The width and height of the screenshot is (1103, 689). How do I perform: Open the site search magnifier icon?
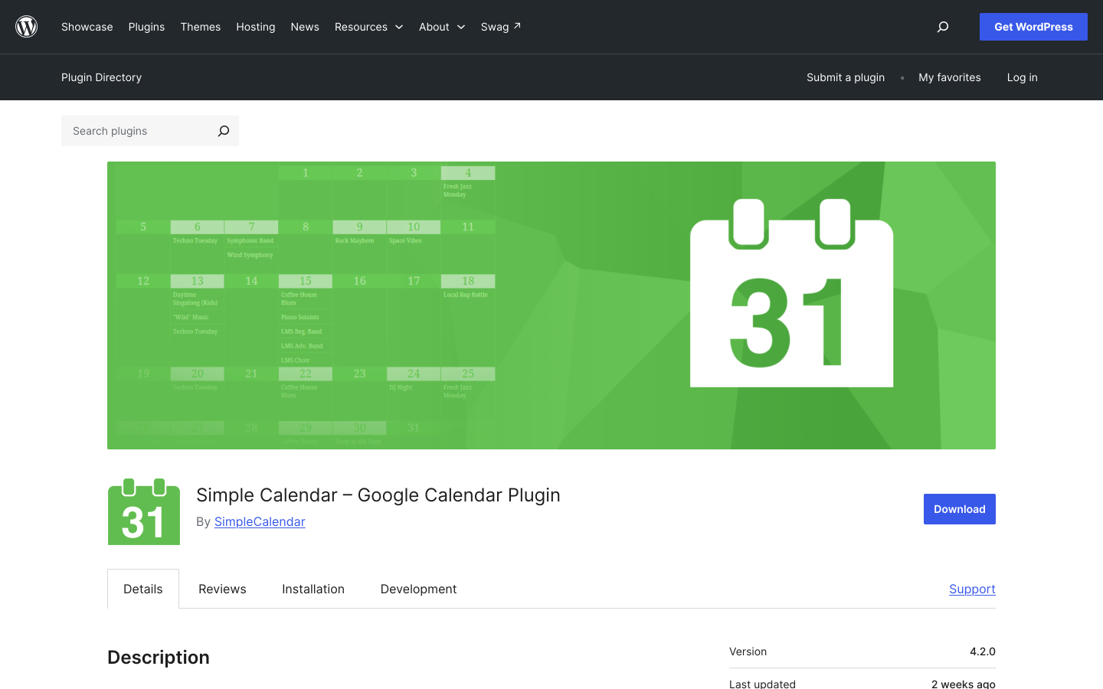[943, 27]
